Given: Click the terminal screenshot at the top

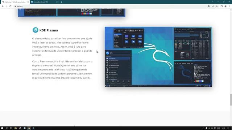Looking at the screenshot, I should coord(72,13).
